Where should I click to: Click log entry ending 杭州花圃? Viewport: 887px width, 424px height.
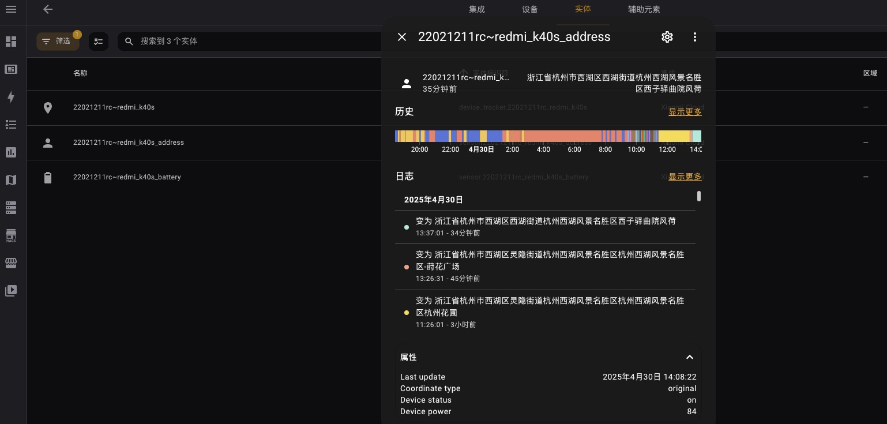(x=545, y=313)
